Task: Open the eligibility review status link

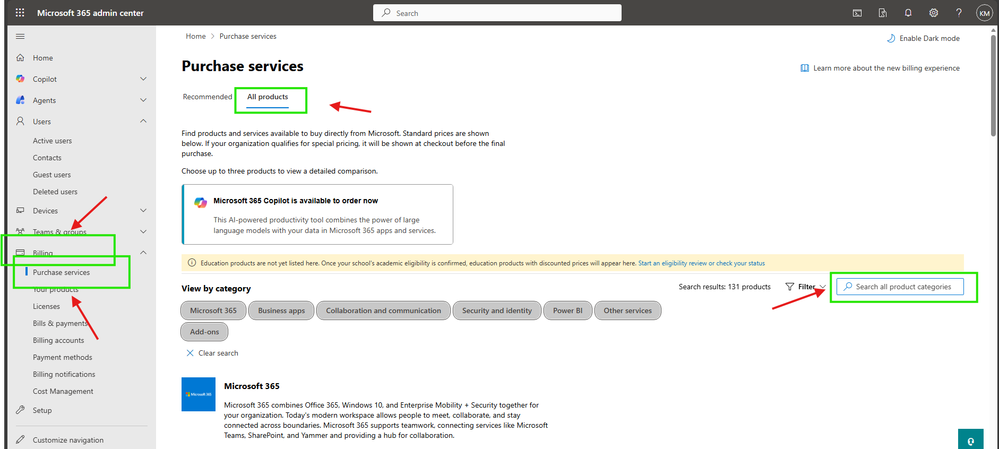Action: (x=701, y=263)
